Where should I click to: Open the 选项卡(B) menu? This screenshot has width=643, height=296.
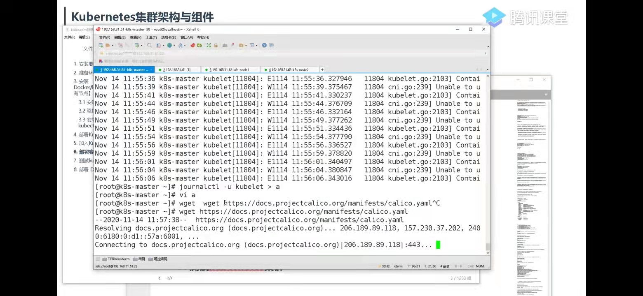168,37
